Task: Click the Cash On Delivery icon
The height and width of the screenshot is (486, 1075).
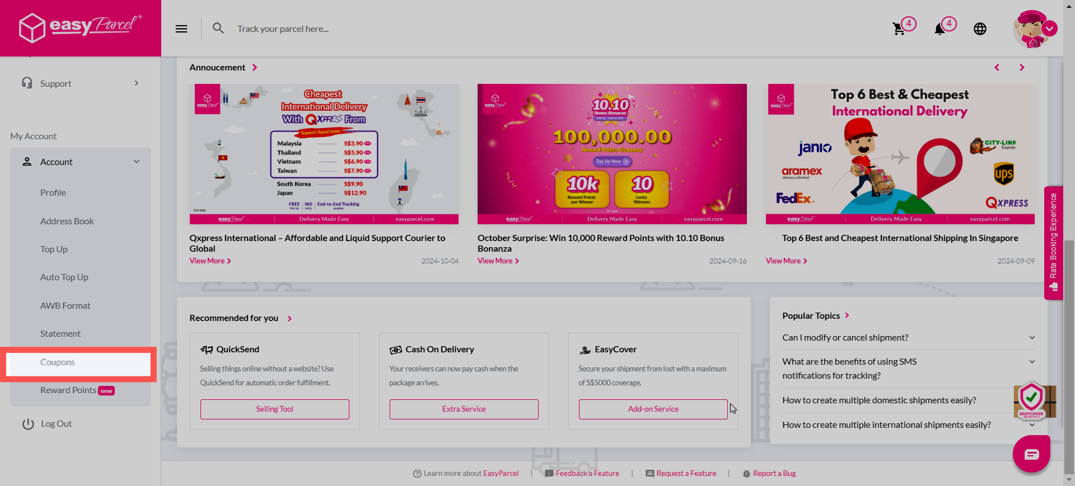Action: click(396, 350)
